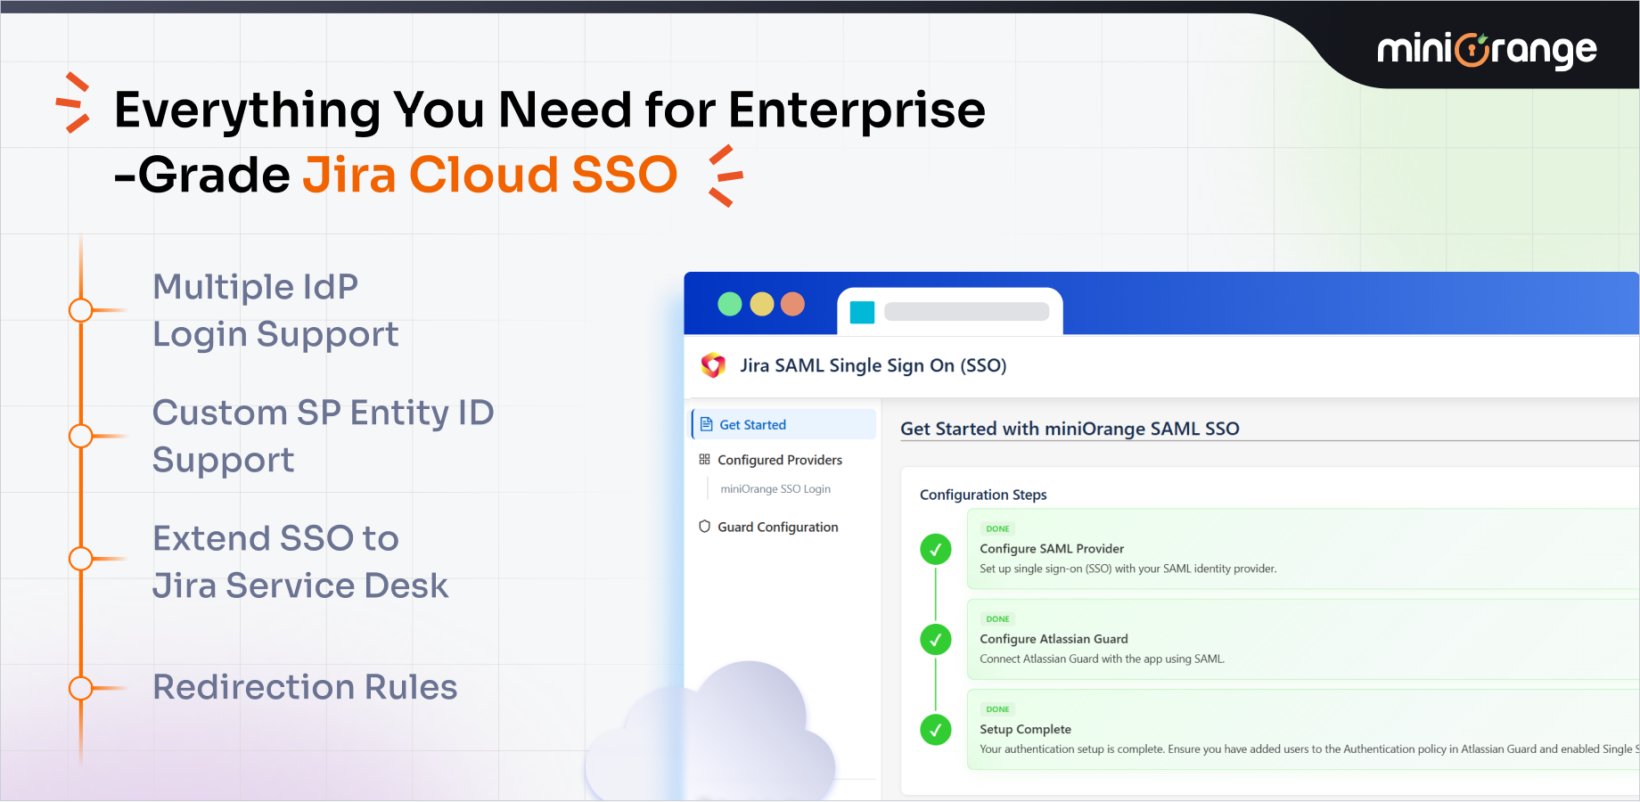Click the Configured Providers grid icon
Screen dimensions: 1640x802
[x=704, y=460]
